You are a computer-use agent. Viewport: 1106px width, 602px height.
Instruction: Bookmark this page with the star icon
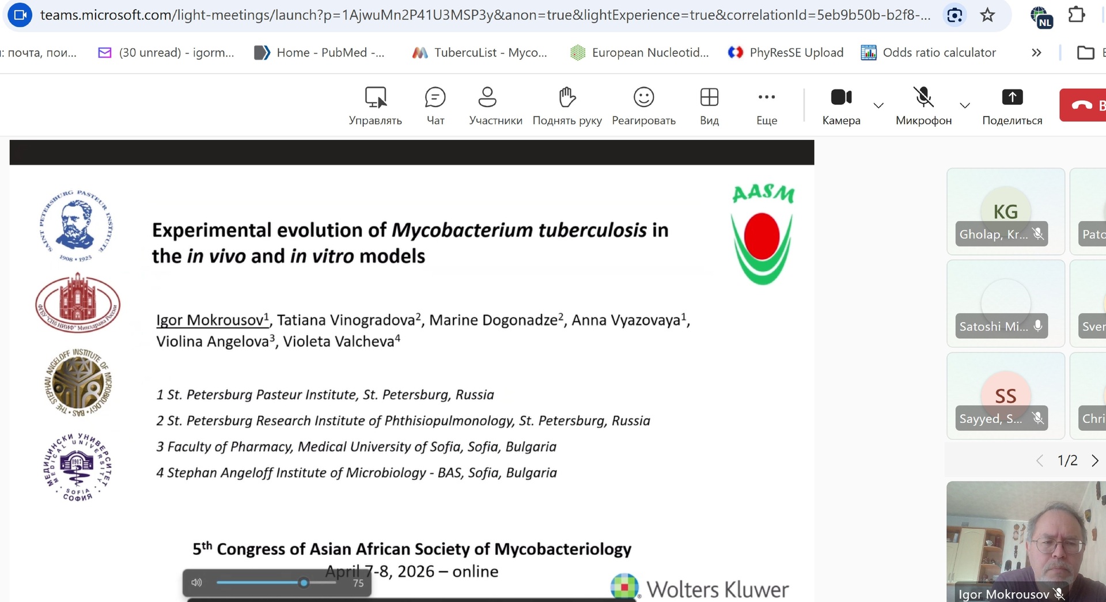[x=987, y=15]
